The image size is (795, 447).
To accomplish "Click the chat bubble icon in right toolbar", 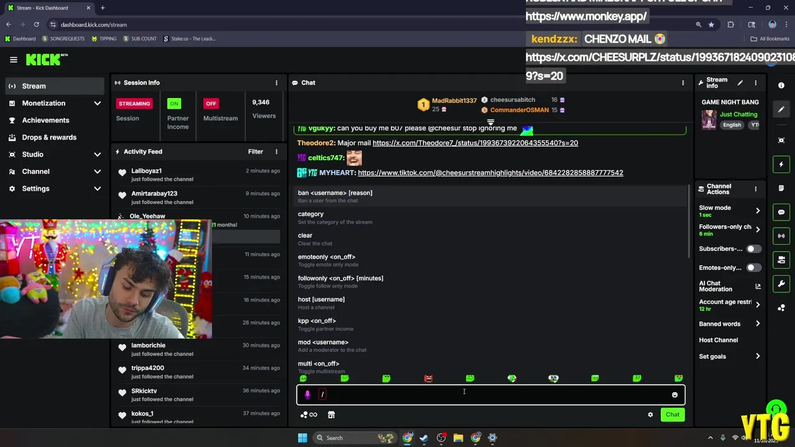I will 781,212.
